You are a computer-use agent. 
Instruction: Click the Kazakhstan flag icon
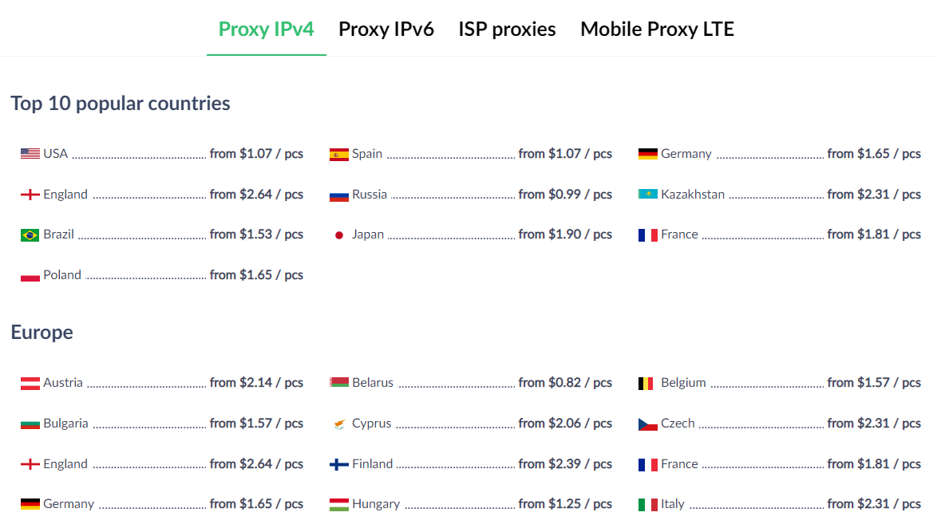coord(648,194)
